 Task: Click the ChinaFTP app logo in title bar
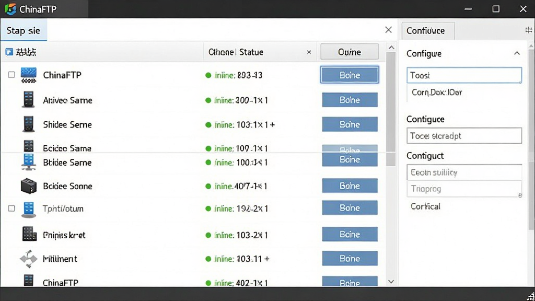[x=10, y=9]
